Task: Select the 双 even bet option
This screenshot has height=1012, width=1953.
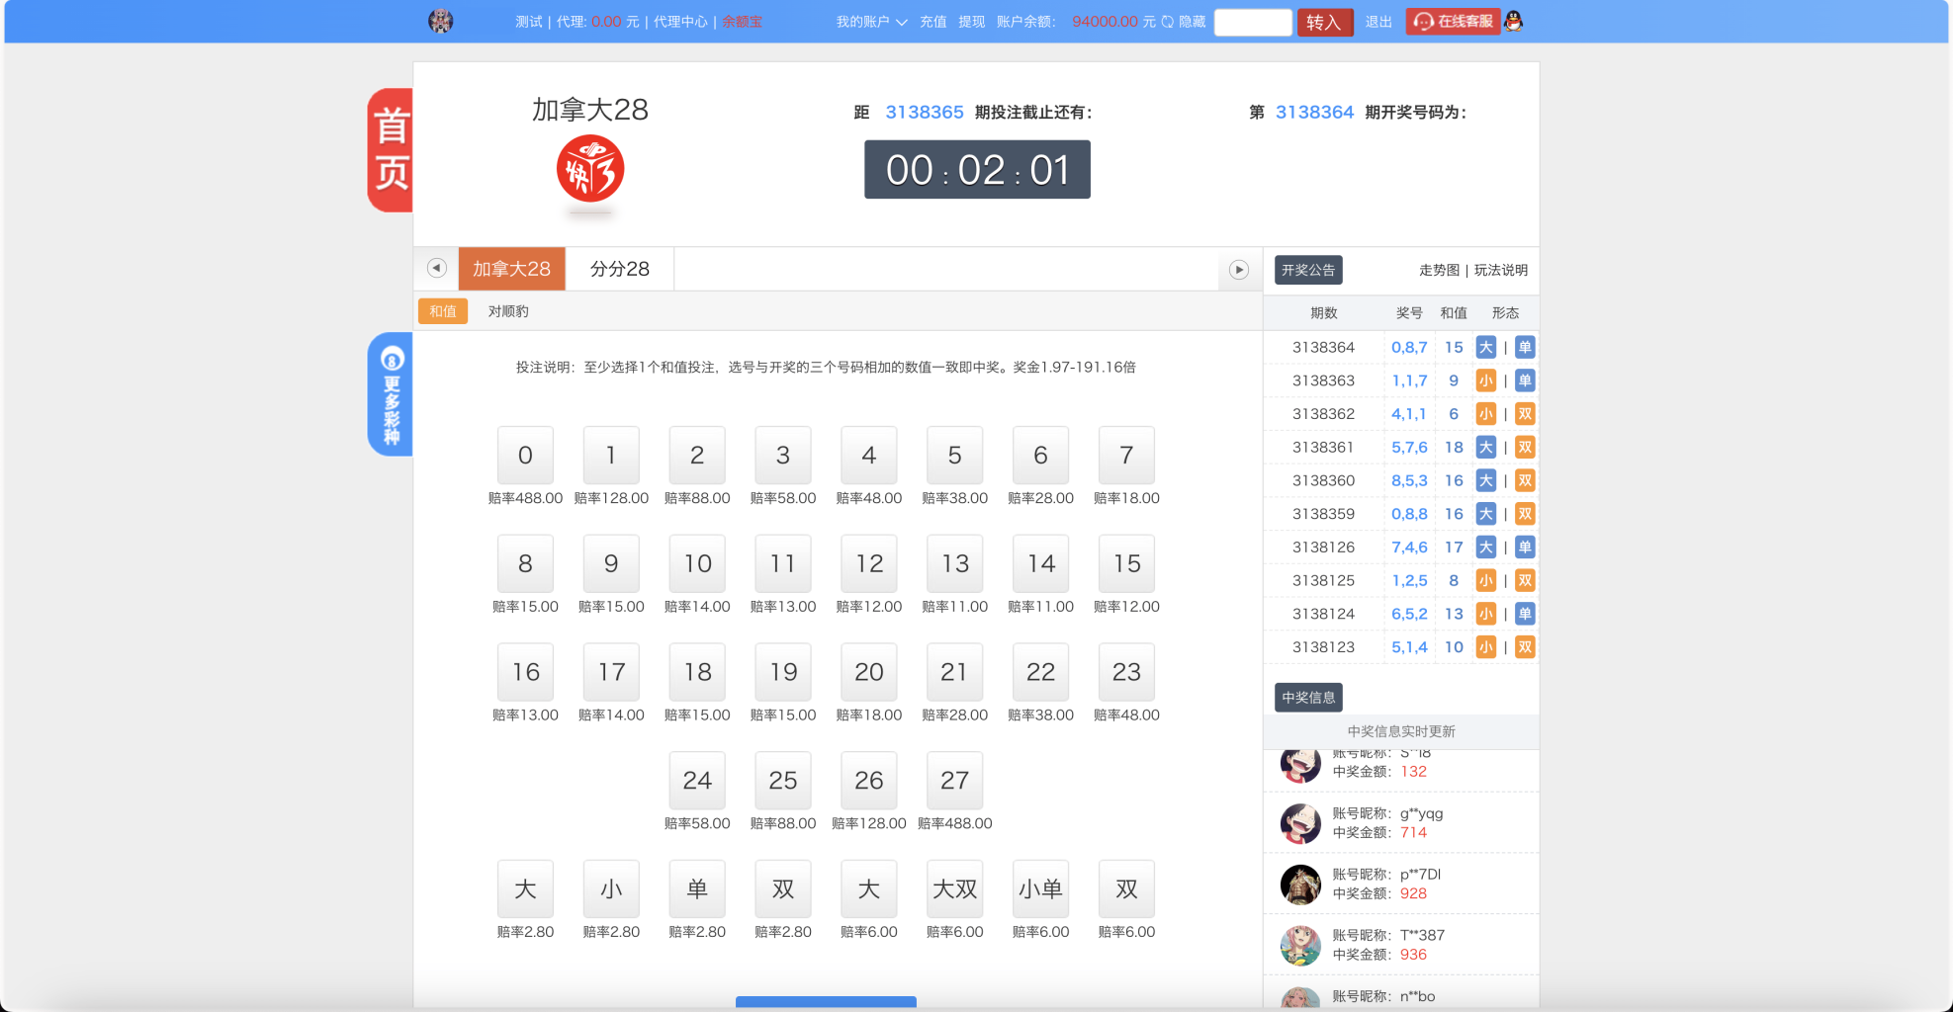Action: (782, 888)
